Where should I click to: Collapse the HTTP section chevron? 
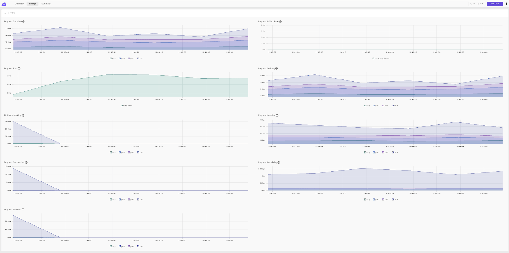tap(5, 13)
